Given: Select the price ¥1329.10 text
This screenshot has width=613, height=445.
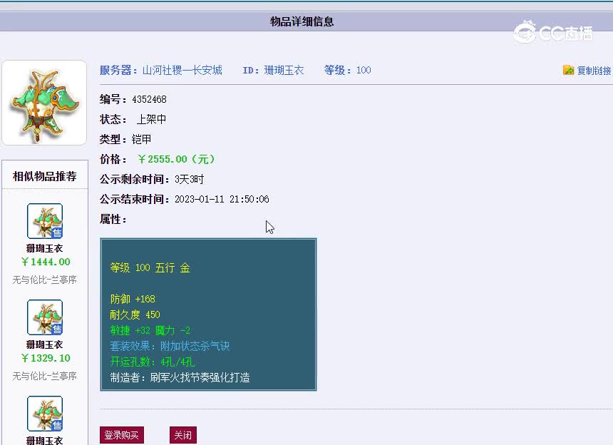Looking at the screenshot, I should pos(46,358).
